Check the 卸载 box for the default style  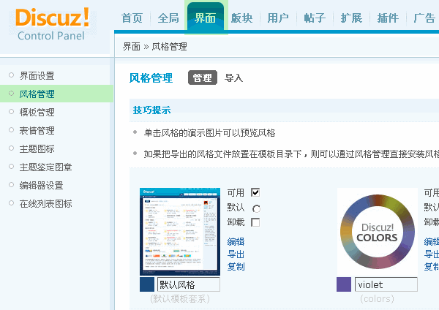point(255,222)
